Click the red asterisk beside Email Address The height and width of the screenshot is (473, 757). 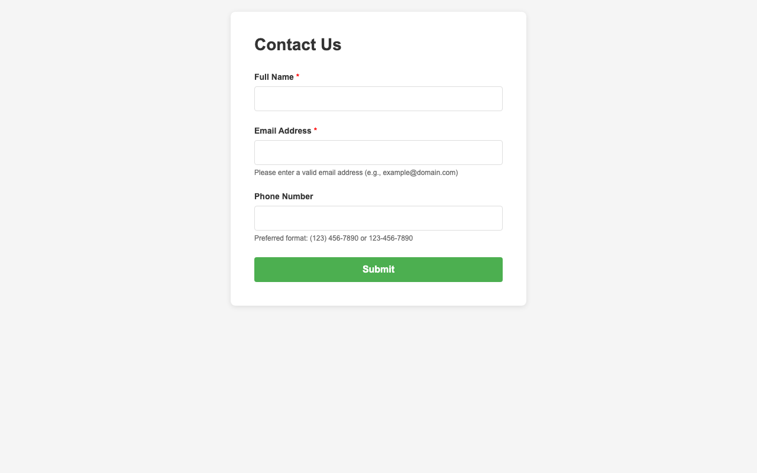(315, 130)
